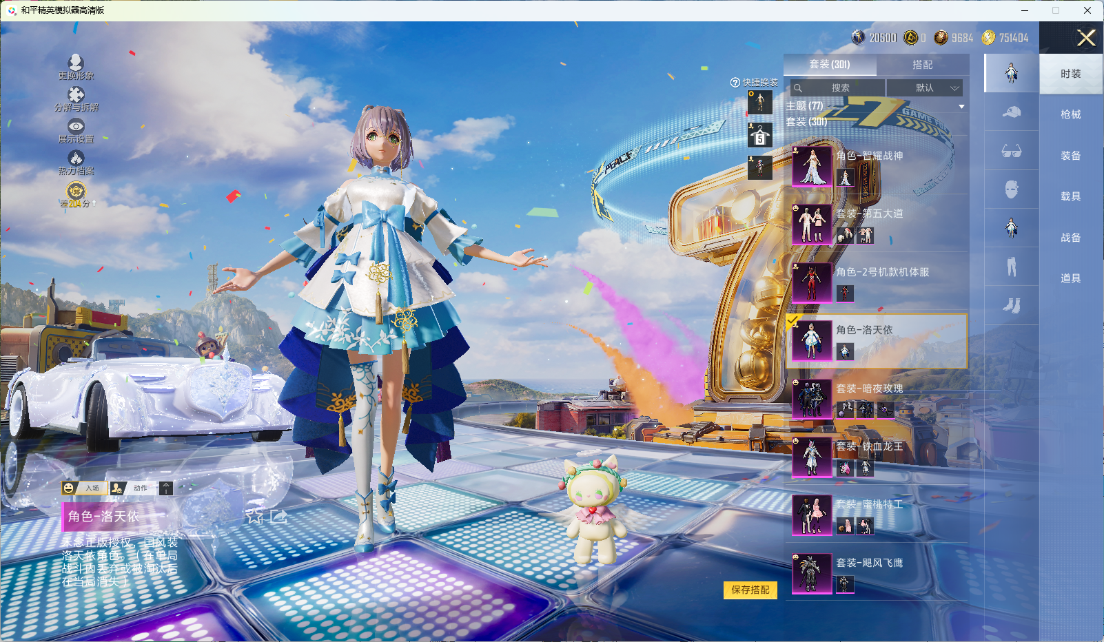The image size is (1104, 642).
Task: Select the 角色-洛天依 outfit thumbnail
Action: point(812,341)
